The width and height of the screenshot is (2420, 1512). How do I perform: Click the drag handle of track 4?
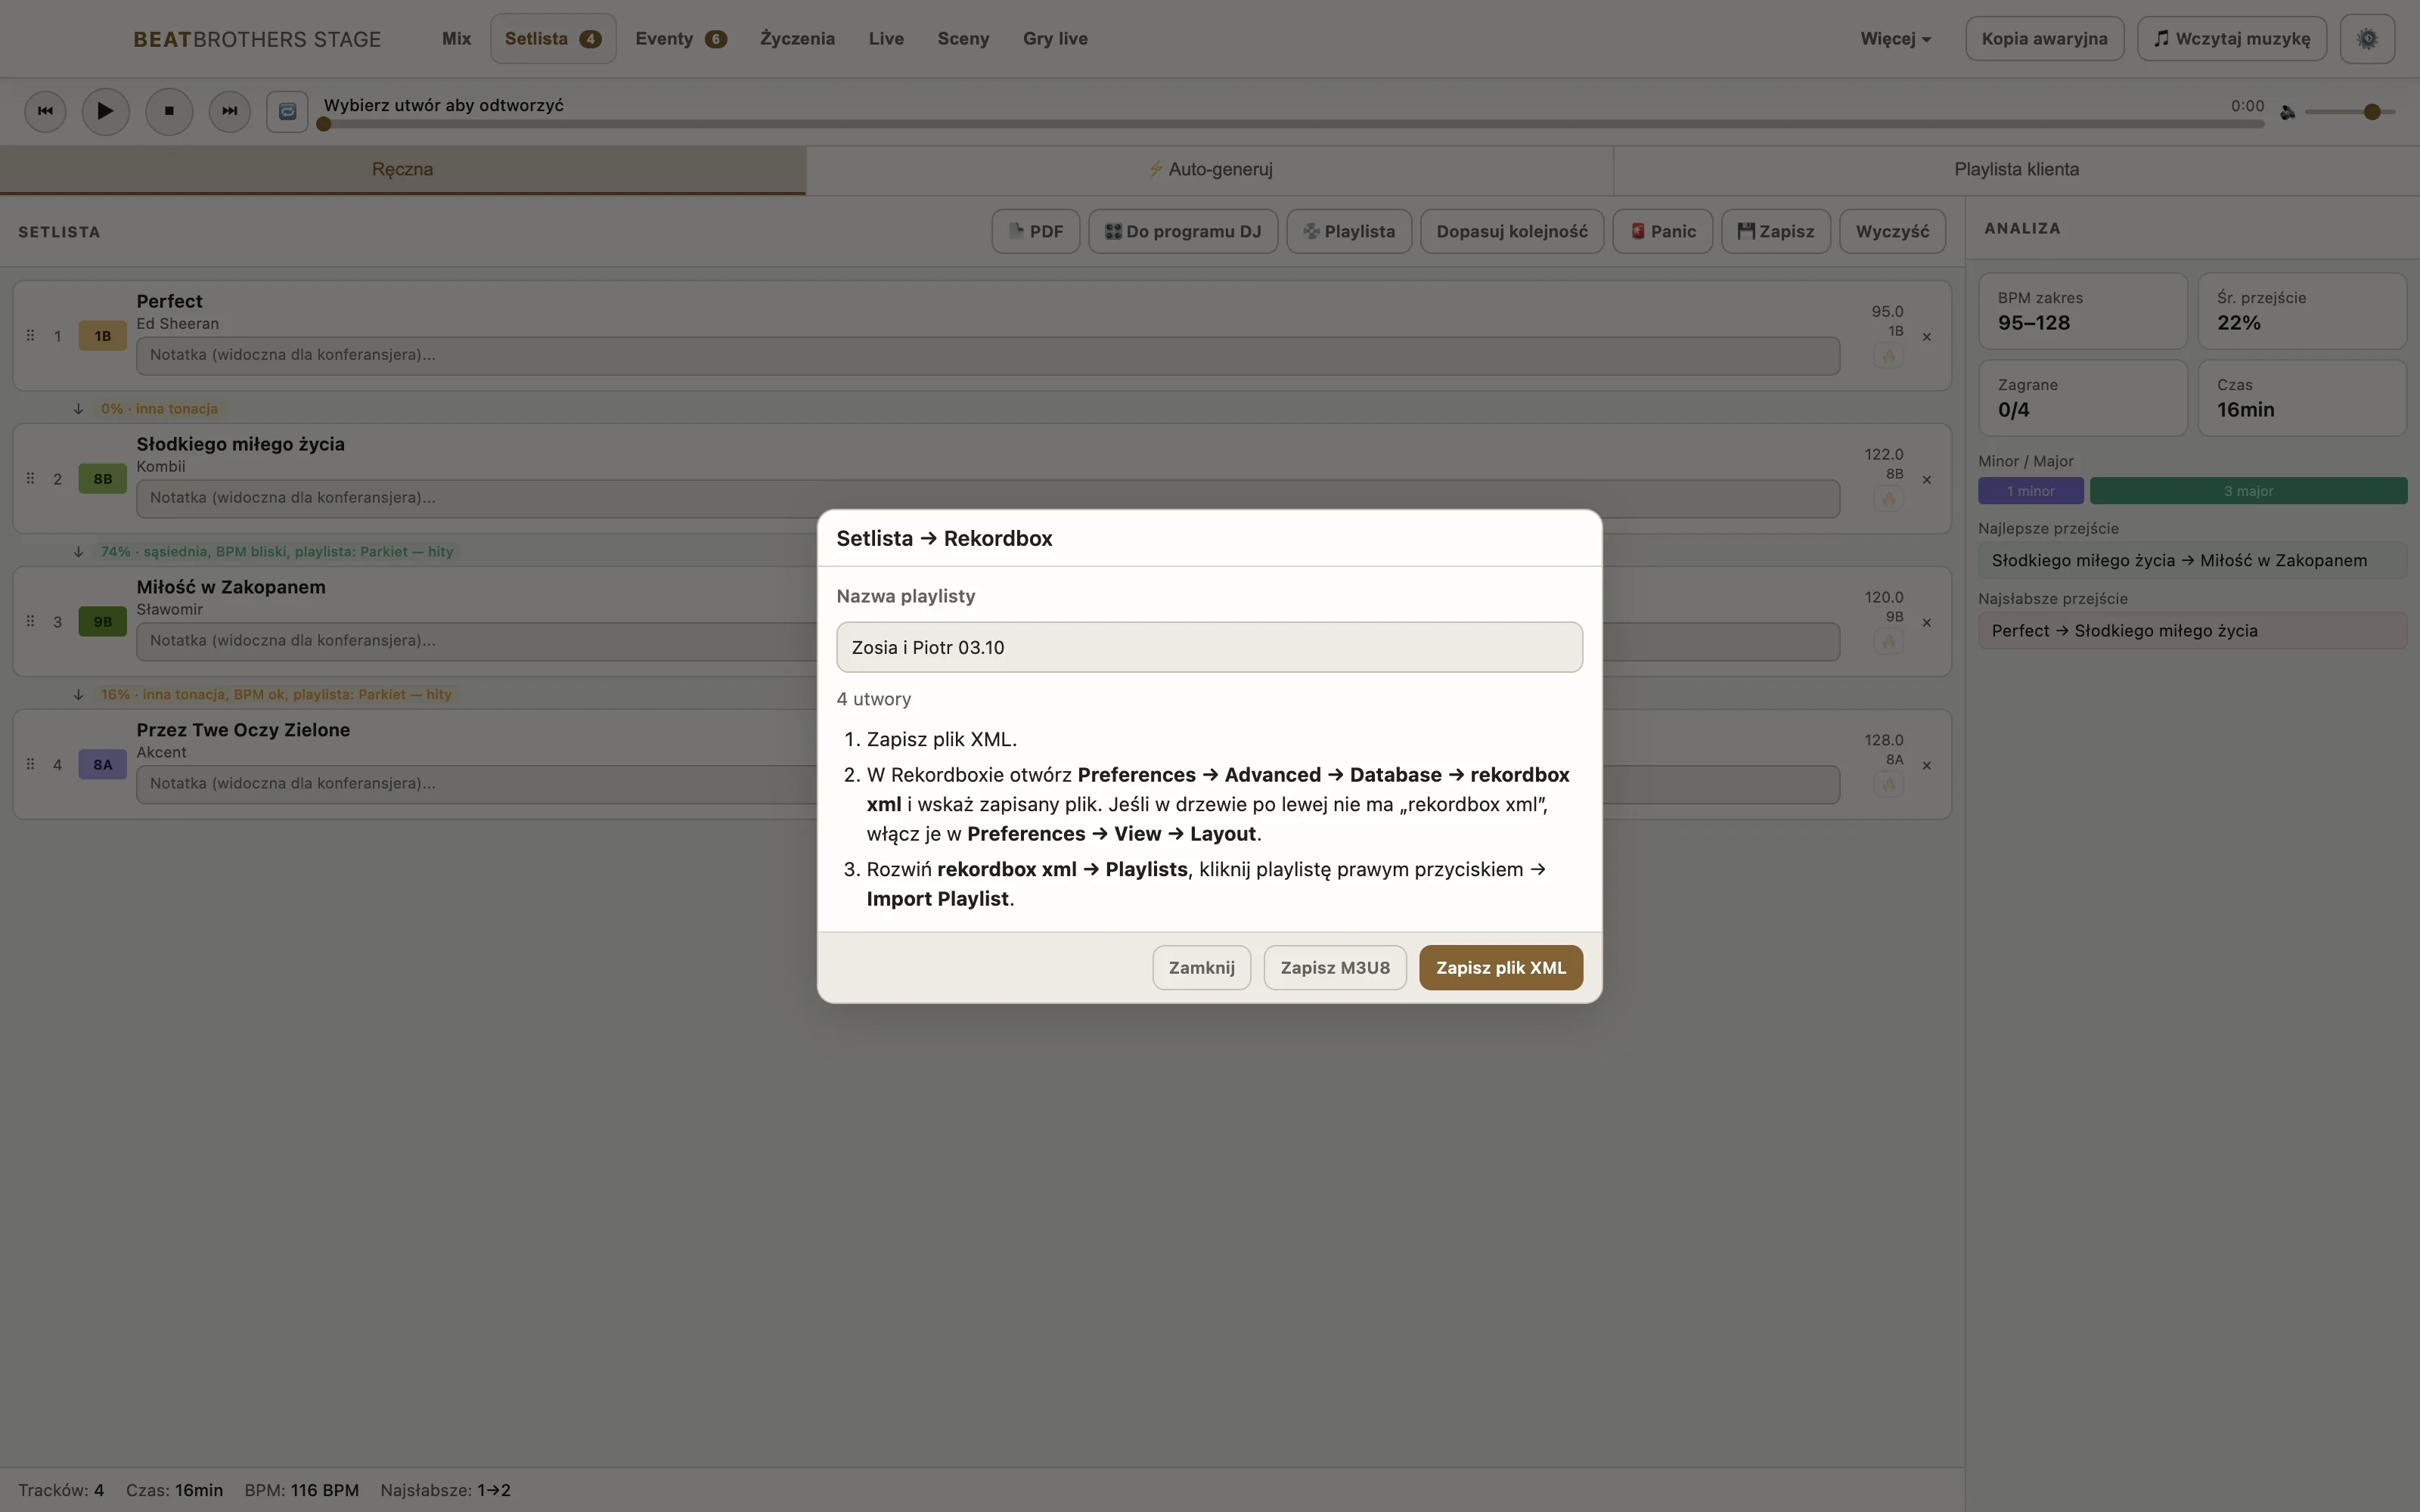pos(30,765)
